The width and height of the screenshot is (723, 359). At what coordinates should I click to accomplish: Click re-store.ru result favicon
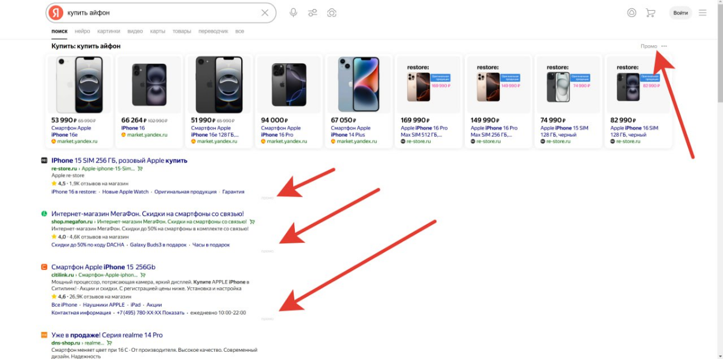click(44, 160)
